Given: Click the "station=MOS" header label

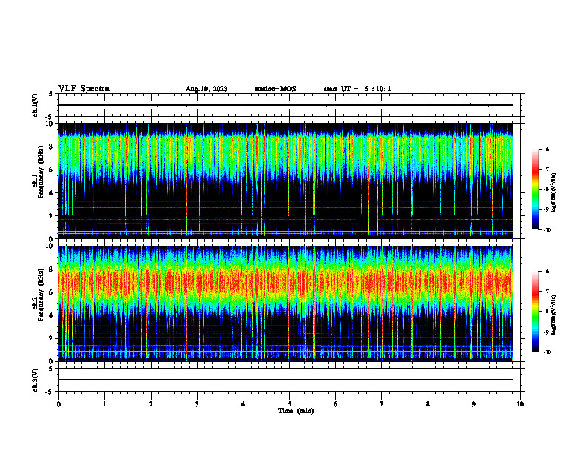Looking at the screenshot, I should click(x=275, y=89).
